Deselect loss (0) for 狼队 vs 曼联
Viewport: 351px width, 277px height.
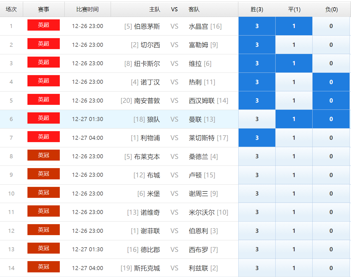click(x=331, y=119)
